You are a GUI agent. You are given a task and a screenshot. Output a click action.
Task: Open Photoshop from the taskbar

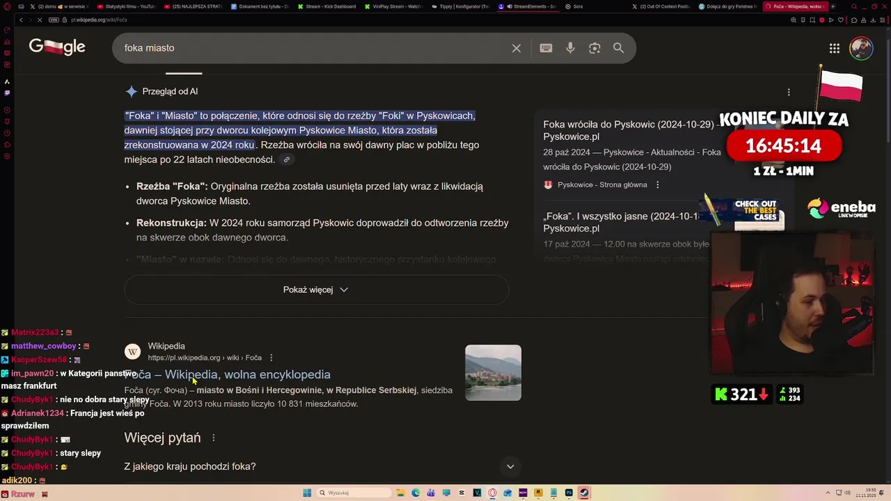point(569,493)
